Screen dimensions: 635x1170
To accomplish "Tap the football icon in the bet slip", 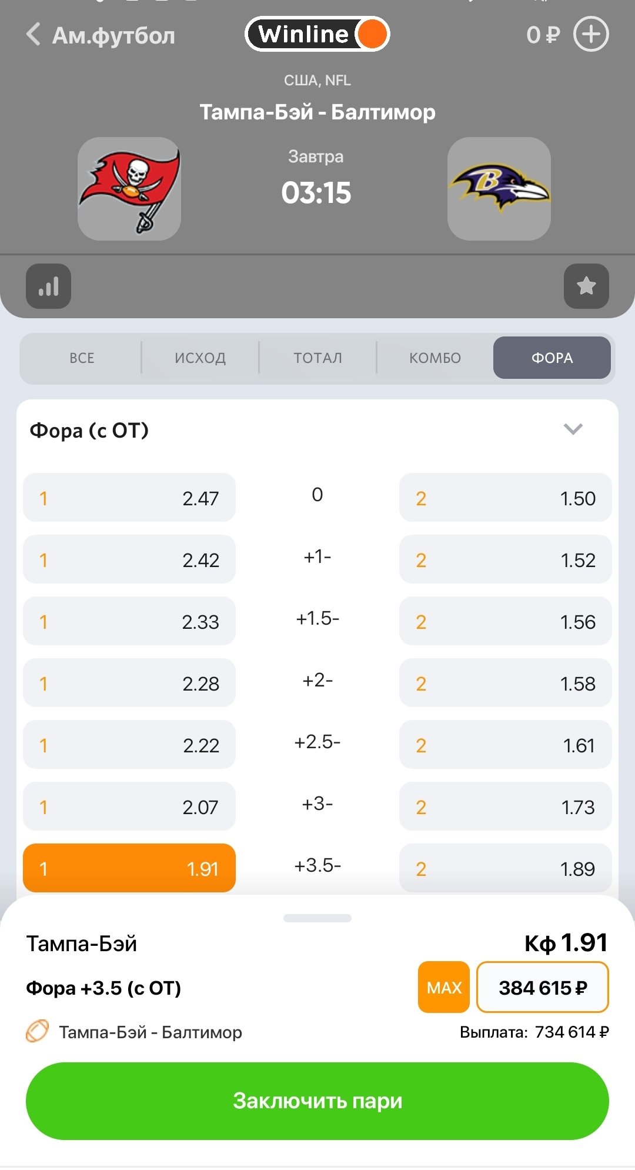I will pos(37,1031).
